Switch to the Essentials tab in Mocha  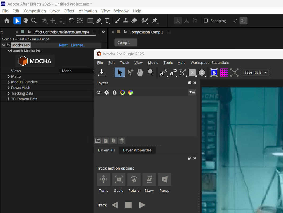[x=106, y=150]
